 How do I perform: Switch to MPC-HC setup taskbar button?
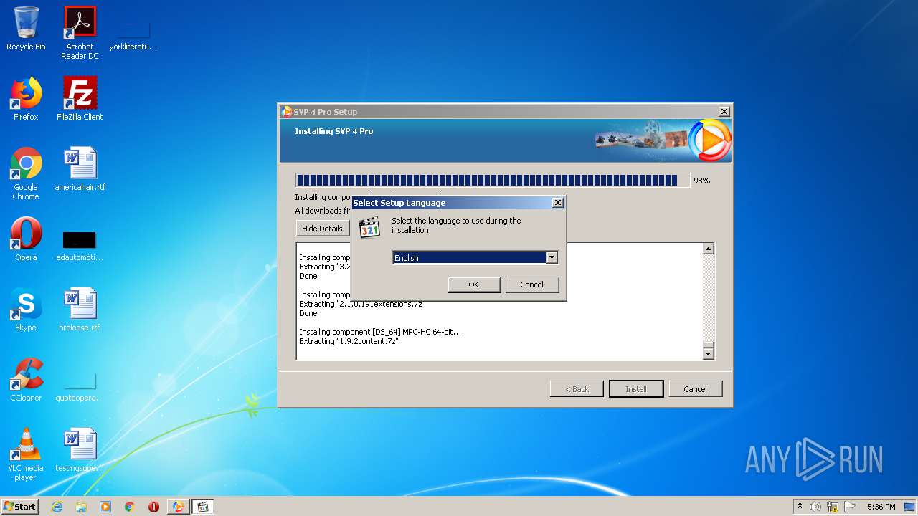click(x=203, y=507)
